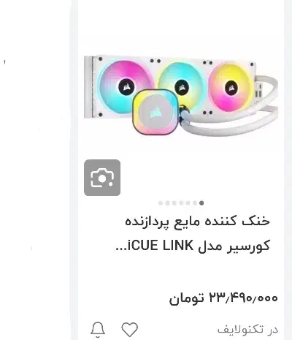
Task: Select the second image carousel dot
Action: [x=167, y=203]
